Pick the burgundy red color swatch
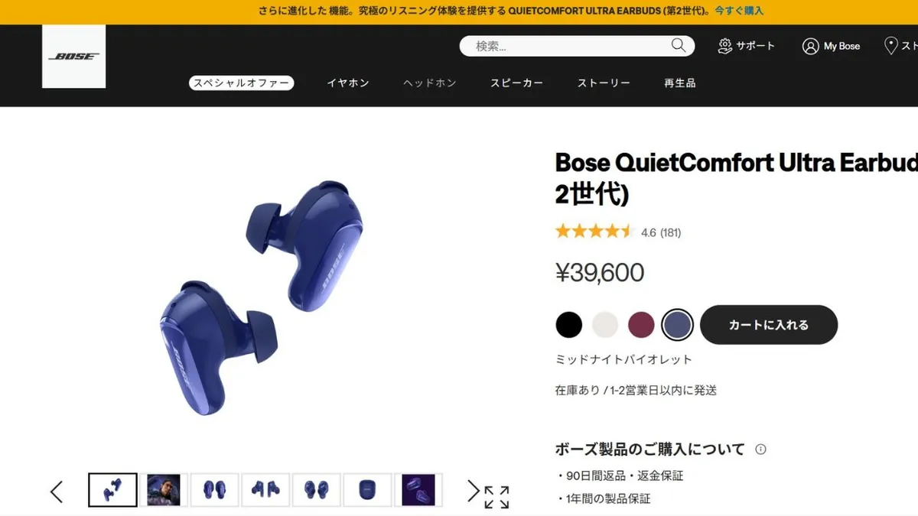Image resolution: width=918 pixels, height=516 pixels. pyautogui.click(x=641, y=325)
